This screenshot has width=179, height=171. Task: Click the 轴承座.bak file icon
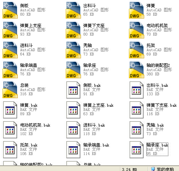[136, 150]
